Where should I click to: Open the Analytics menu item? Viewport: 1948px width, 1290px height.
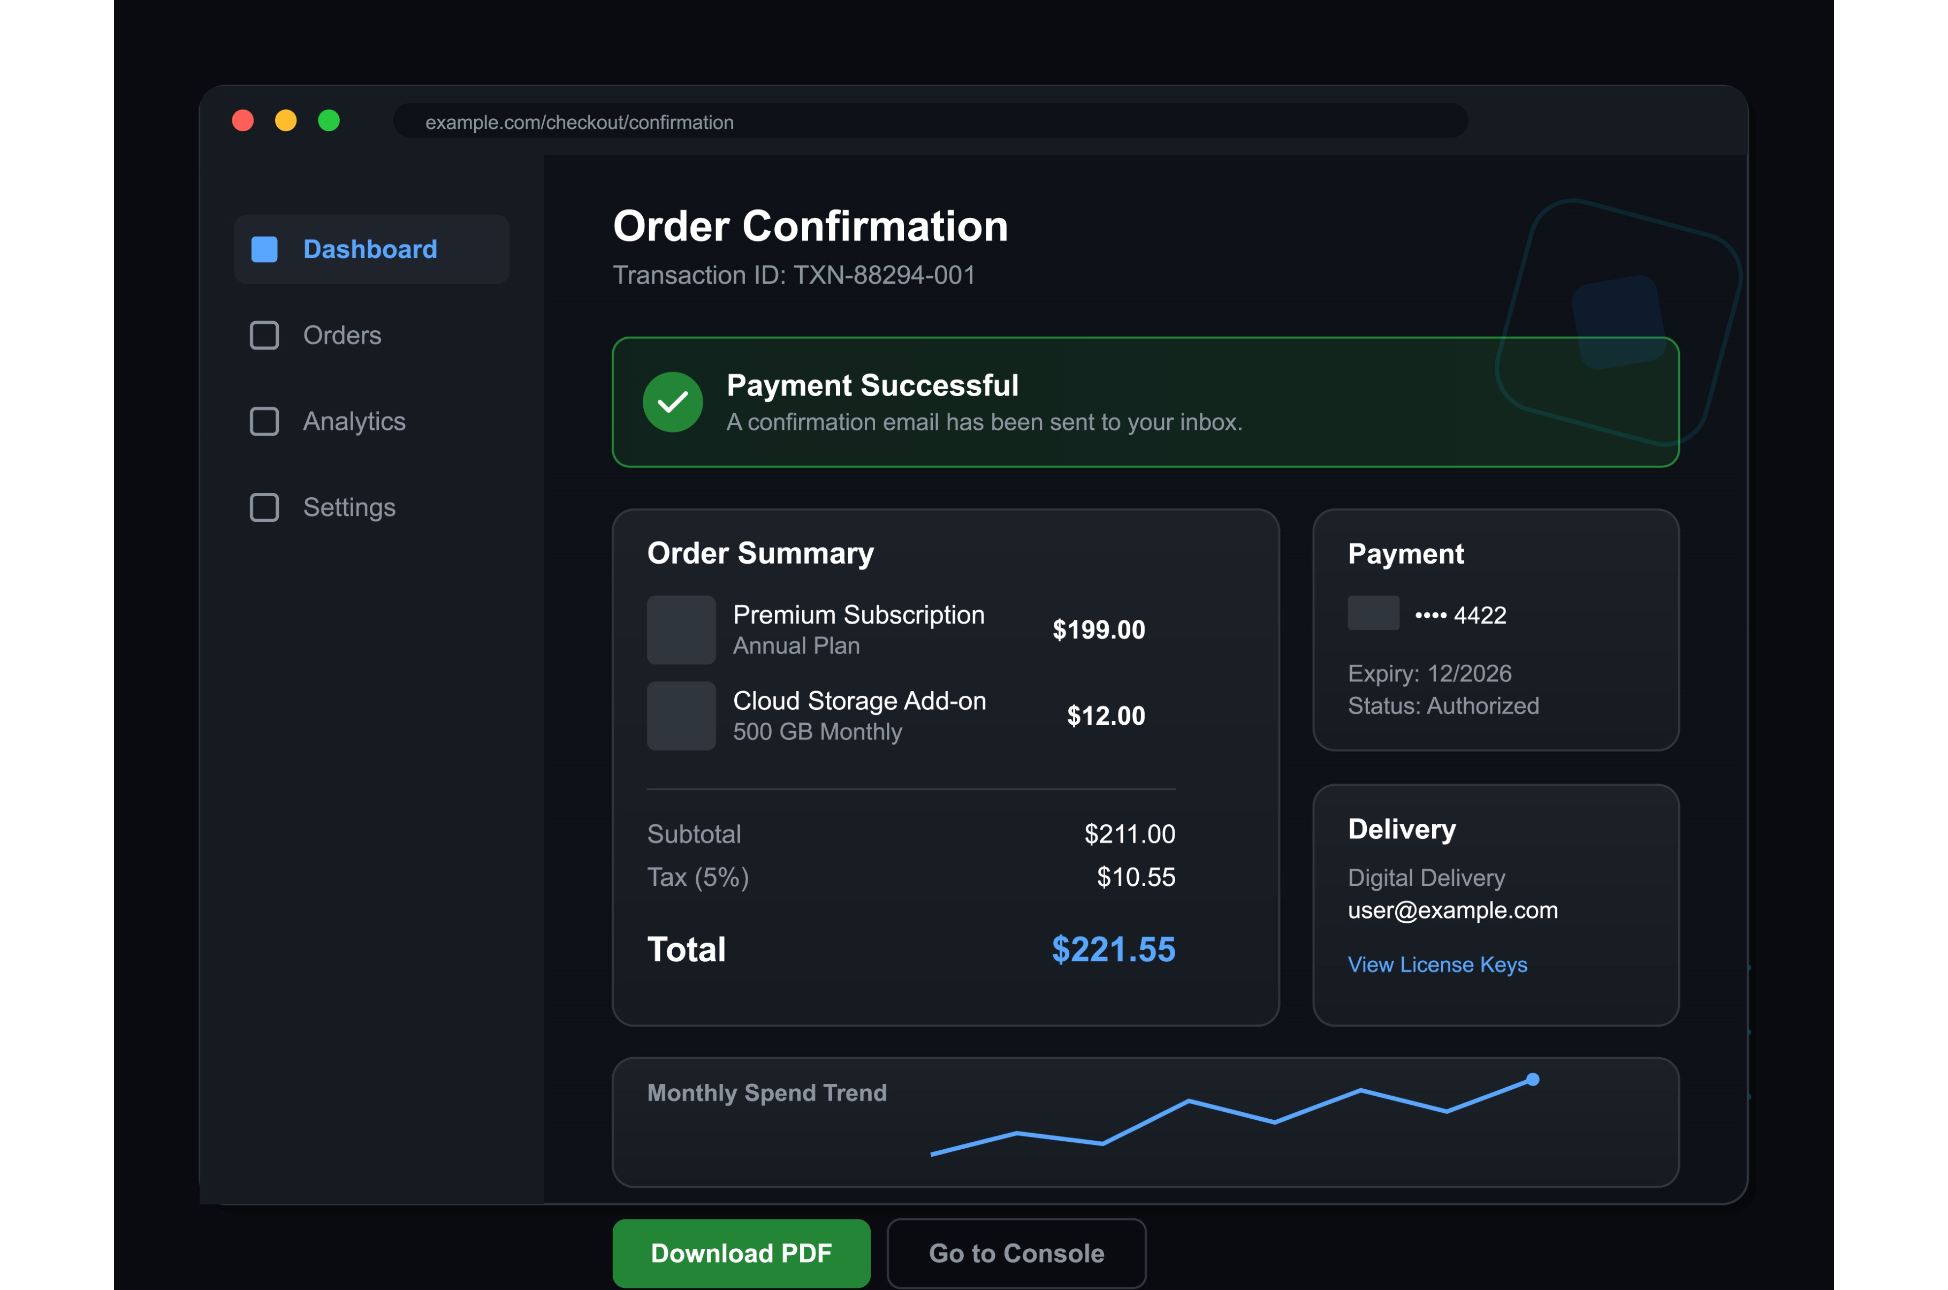[x=354, y=421]
